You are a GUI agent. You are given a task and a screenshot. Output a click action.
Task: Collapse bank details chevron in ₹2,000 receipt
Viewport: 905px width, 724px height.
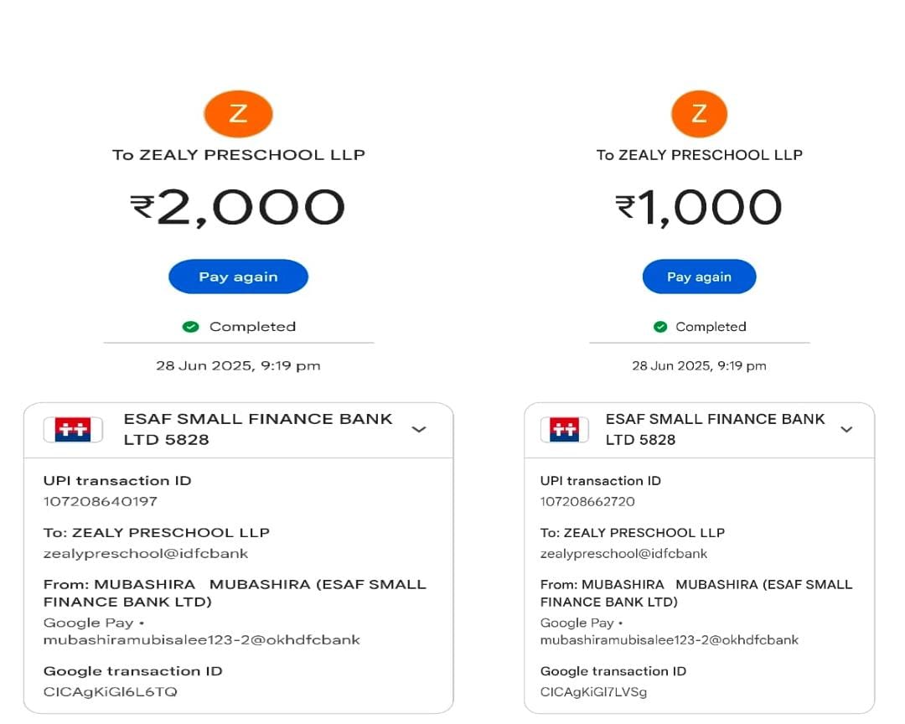click(419, 430)
